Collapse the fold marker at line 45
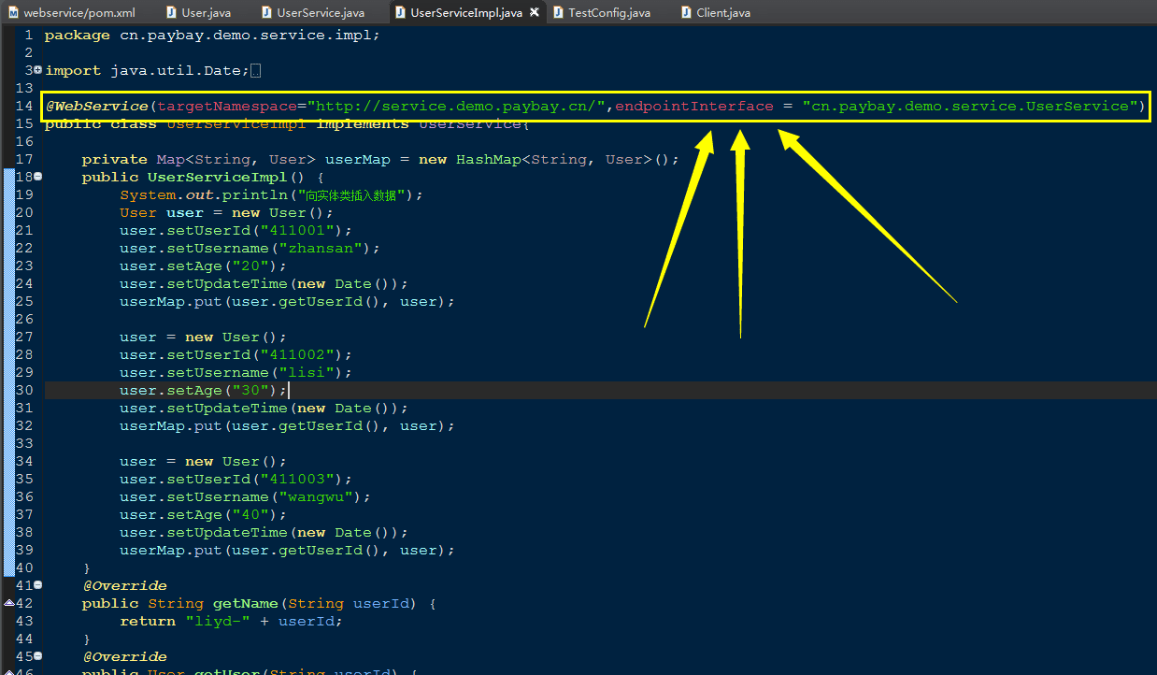 click(37, 656)
